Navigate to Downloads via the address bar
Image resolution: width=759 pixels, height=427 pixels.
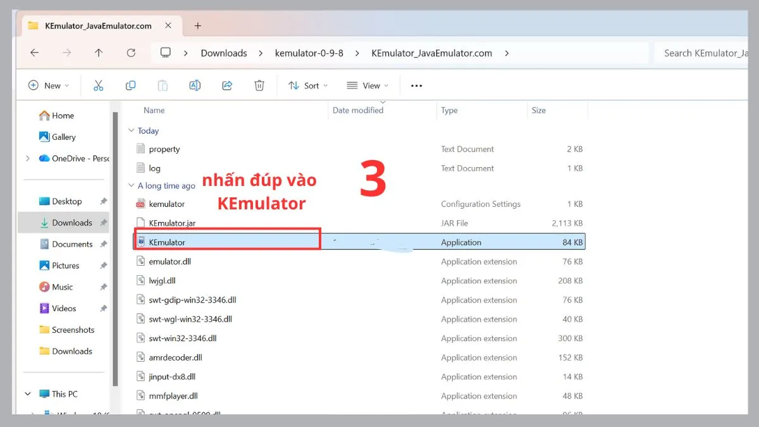tap(223, 53)
